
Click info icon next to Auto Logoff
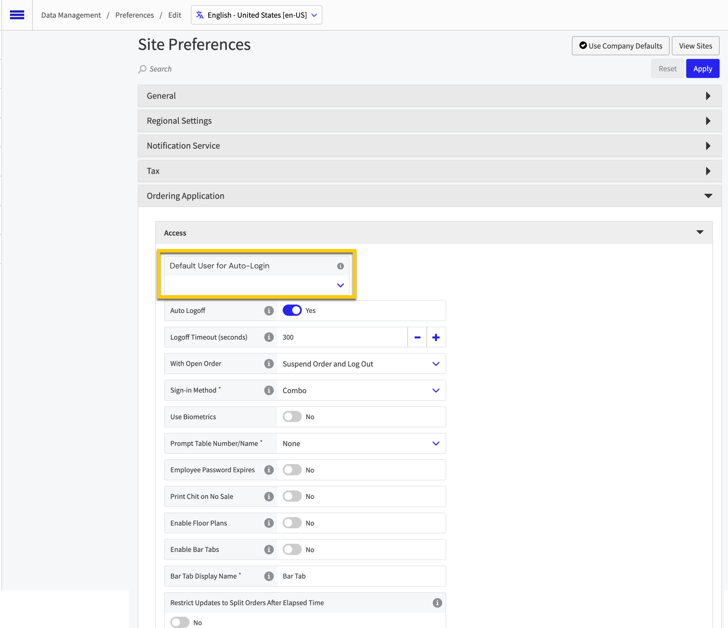269,311
